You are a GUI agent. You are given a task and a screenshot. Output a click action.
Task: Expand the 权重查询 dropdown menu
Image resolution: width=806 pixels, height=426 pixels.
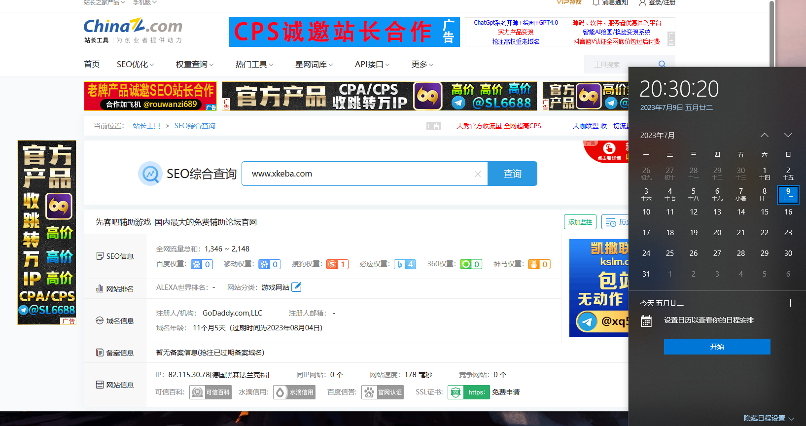pyautogui.click(x=195, y=65)
